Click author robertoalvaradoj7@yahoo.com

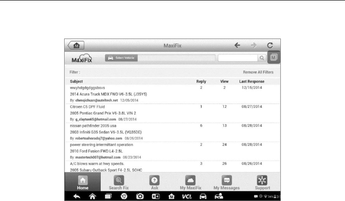pyautogui.click(x=98, y=138)
